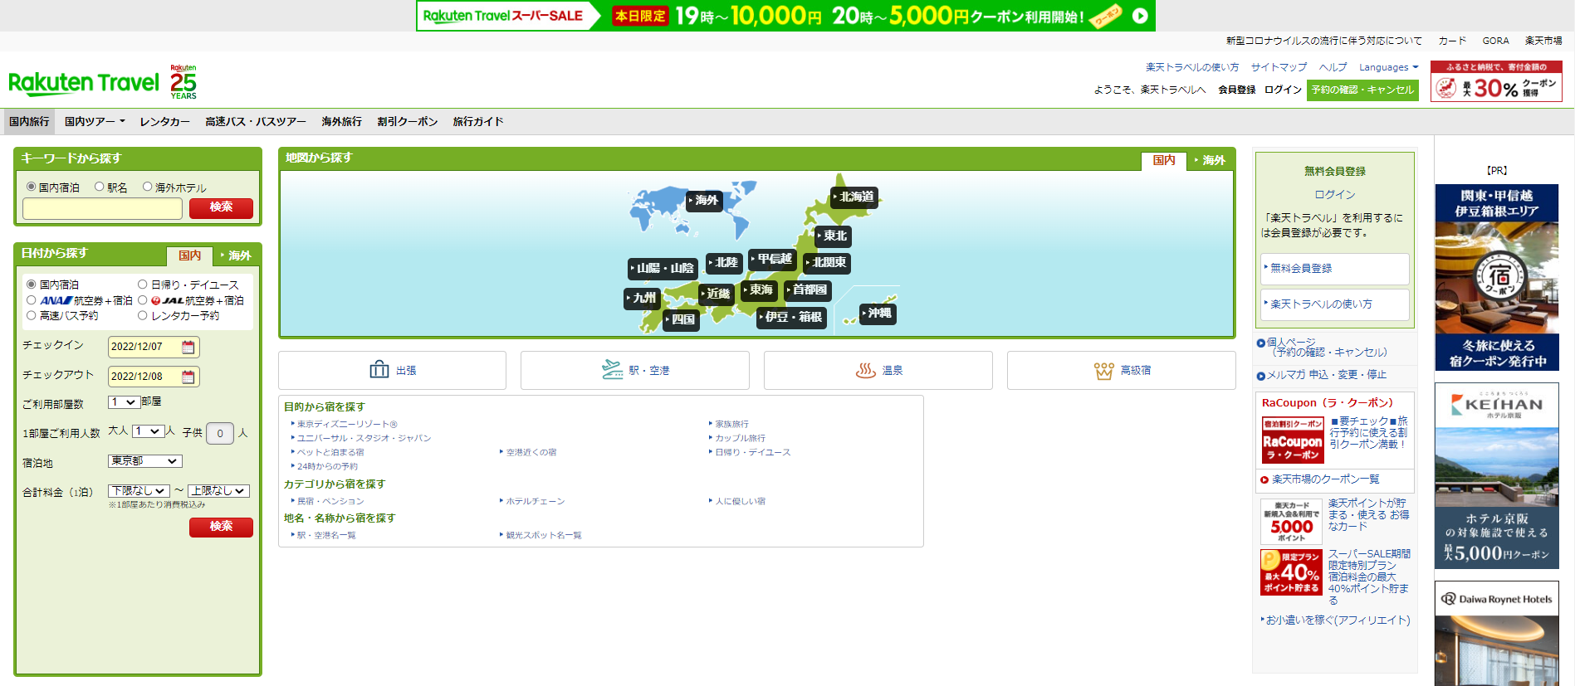Select JAL 航空券+宿泊 radio button

coord(143,299)
